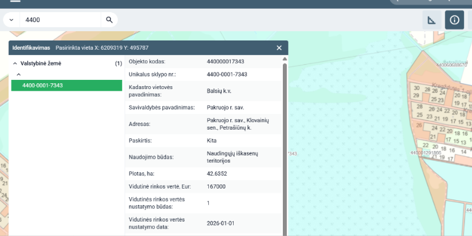472x236 pixels.
Task: Click the search field containing 4400
Action: tap(60, 20)
